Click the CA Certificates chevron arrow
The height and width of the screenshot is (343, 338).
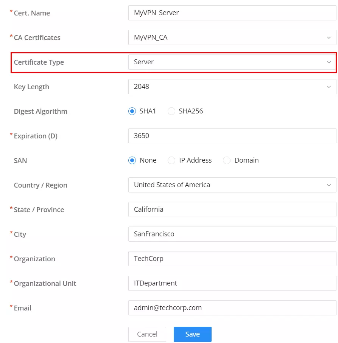coord(329,37)
